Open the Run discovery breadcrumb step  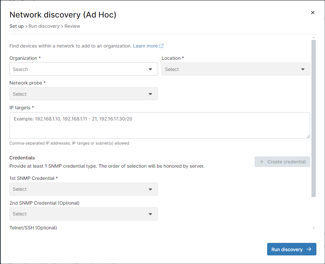(x=44, y=26)
